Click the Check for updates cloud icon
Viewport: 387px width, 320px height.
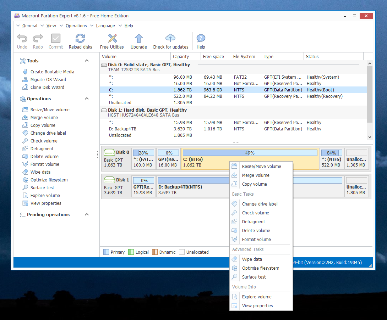(x=170, y=38)
